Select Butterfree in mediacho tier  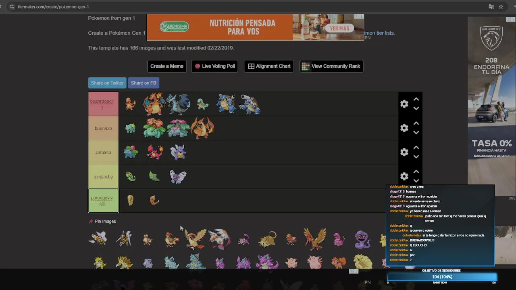coord(178,176)
